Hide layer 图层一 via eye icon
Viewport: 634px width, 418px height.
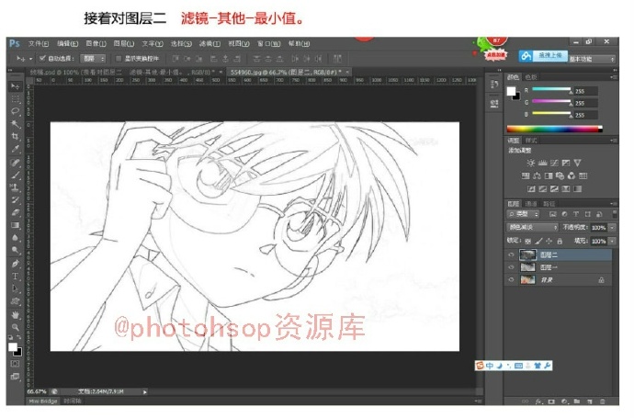point(511,267)
